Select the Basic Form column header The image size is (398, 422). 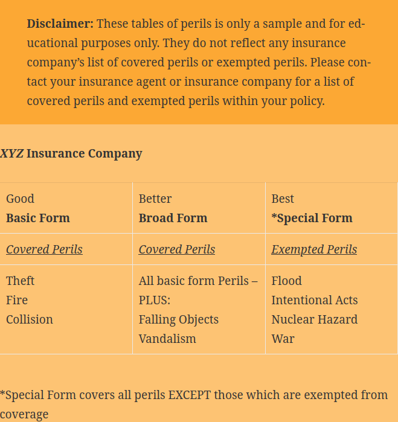[x=38, y=218]
